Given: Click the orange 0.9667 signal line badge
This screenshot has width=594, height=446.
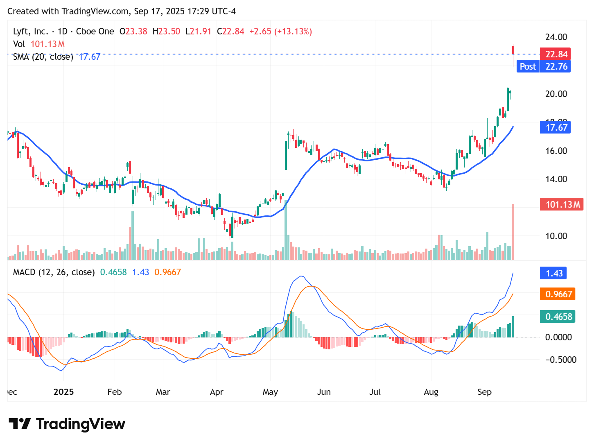Looking at the screenshot, I should [x=557, y=294].
